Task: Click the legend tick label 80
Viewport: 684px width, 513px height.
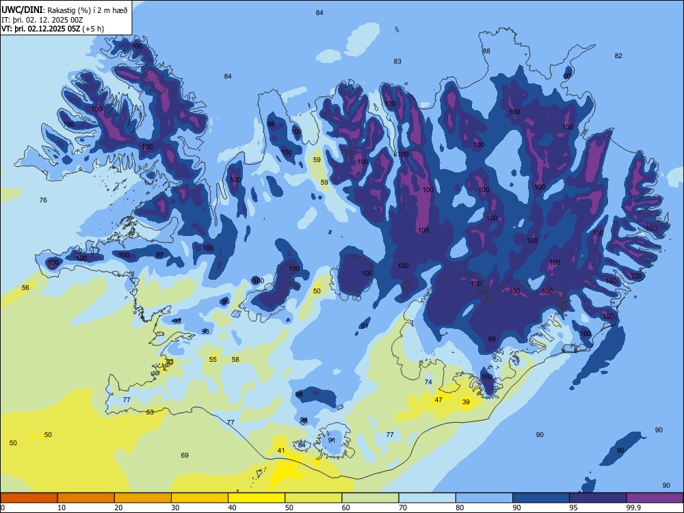Action: (x=460, y=508)
